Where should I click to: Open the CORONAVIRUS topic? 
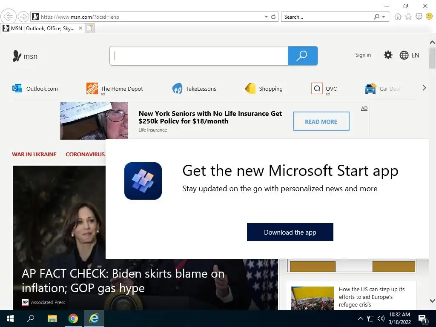85,154
